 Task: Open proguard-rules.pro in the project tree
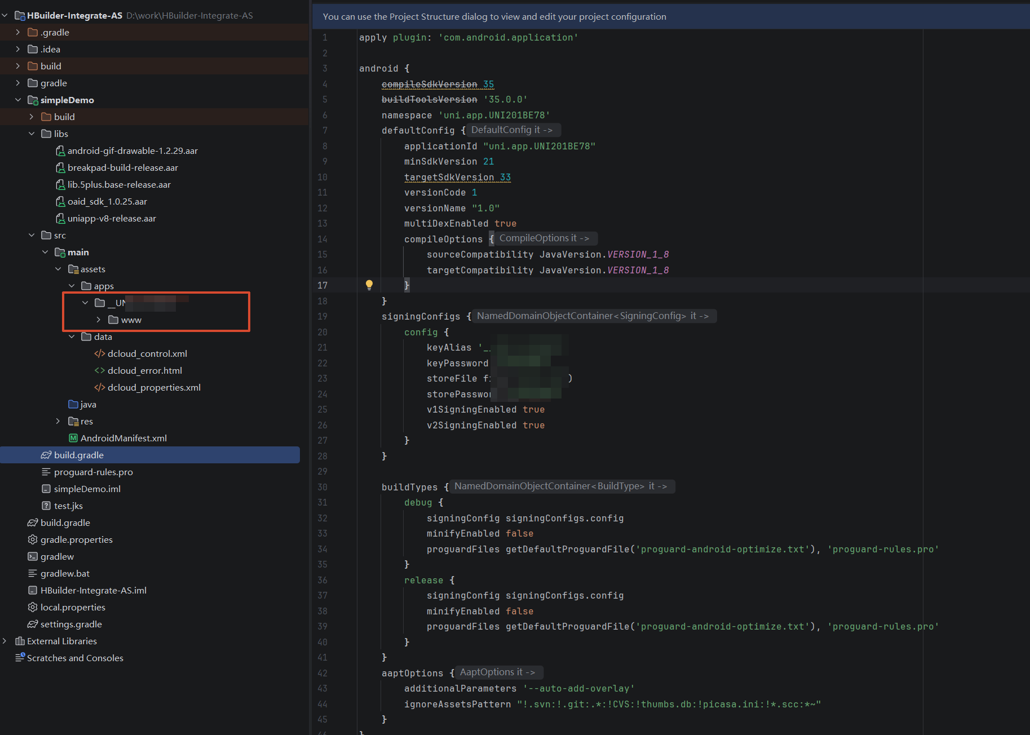click(94, 472)
